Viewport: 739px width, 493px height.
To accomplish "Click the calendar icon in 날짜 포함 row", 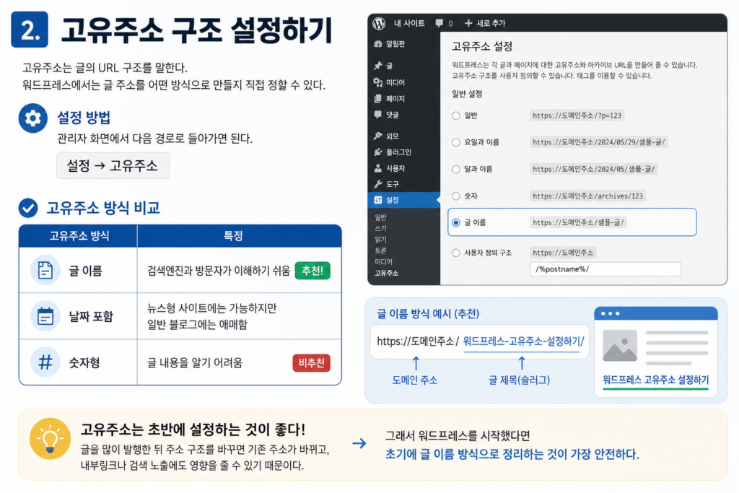I will pyautogui.click(x=45, y=316).
